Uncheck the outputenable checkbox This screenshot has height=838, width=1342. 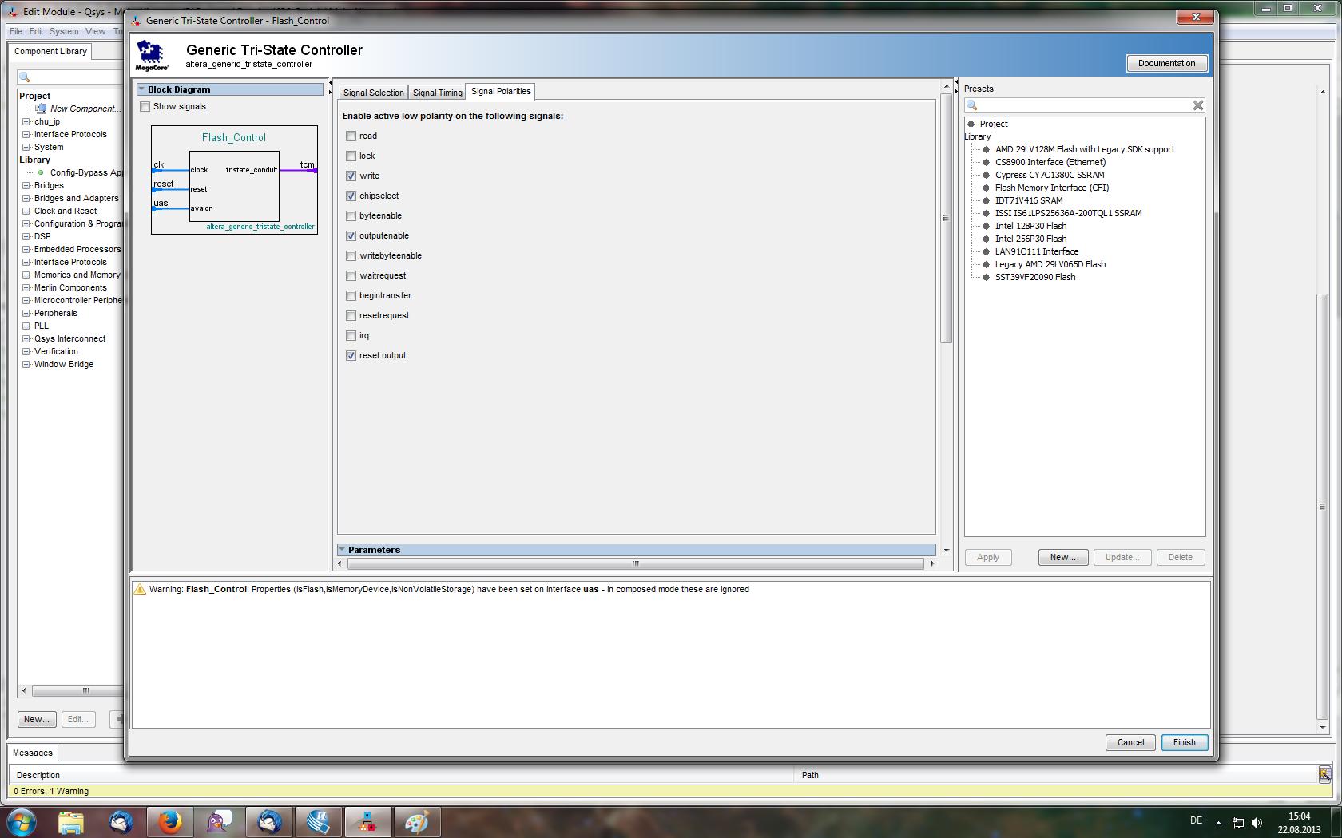point(351,235)
